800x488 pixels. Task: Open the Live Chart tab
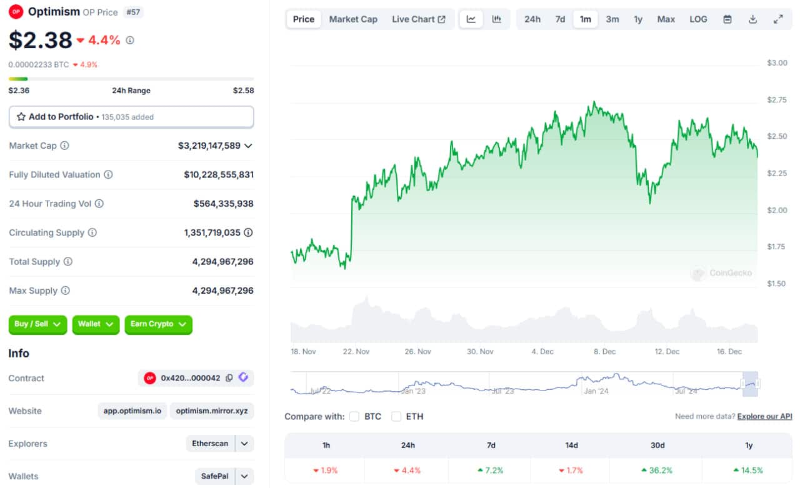pyautogui.click(x=419, y=19)
